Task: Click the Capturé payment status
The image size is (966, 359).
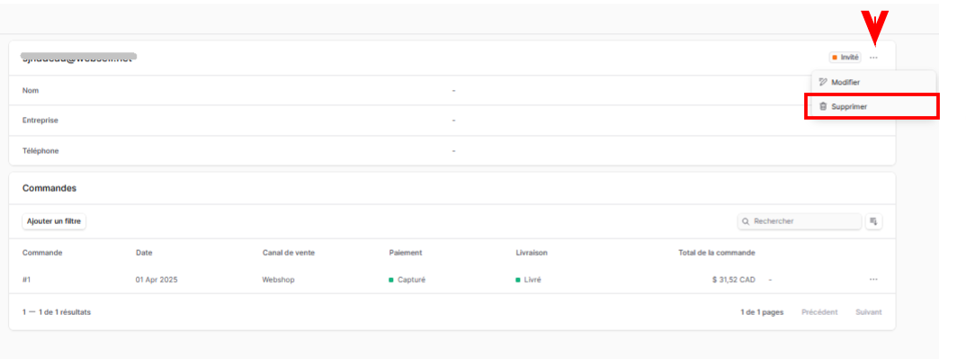Action: point(407,280)
